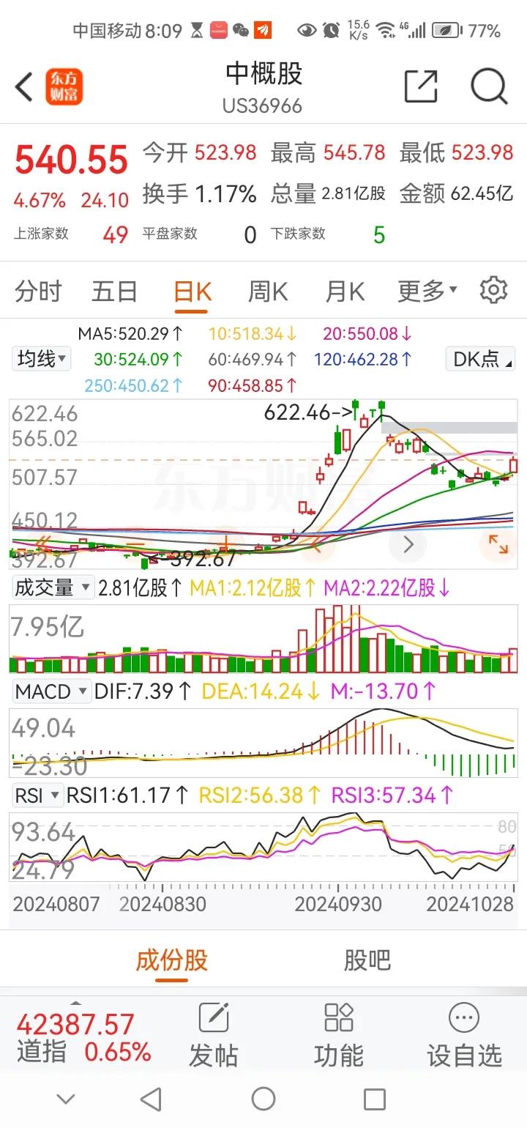
Task: Open the DK点 selector
Action: [x=479, y=359]
